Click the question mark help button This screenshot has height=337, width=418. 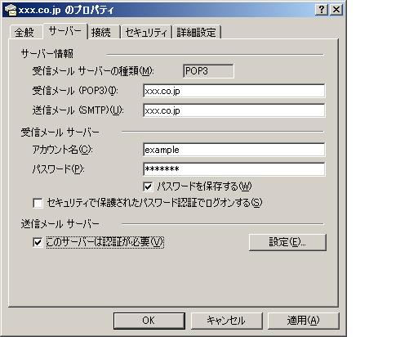322,10
